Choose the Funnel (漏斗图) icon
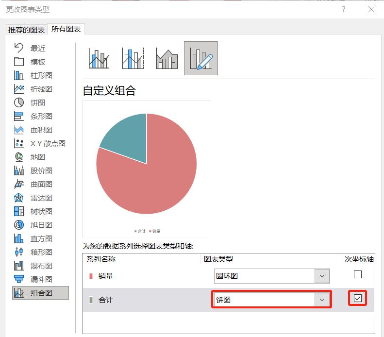Screen dimensions: 384x337 click(19, 279)
